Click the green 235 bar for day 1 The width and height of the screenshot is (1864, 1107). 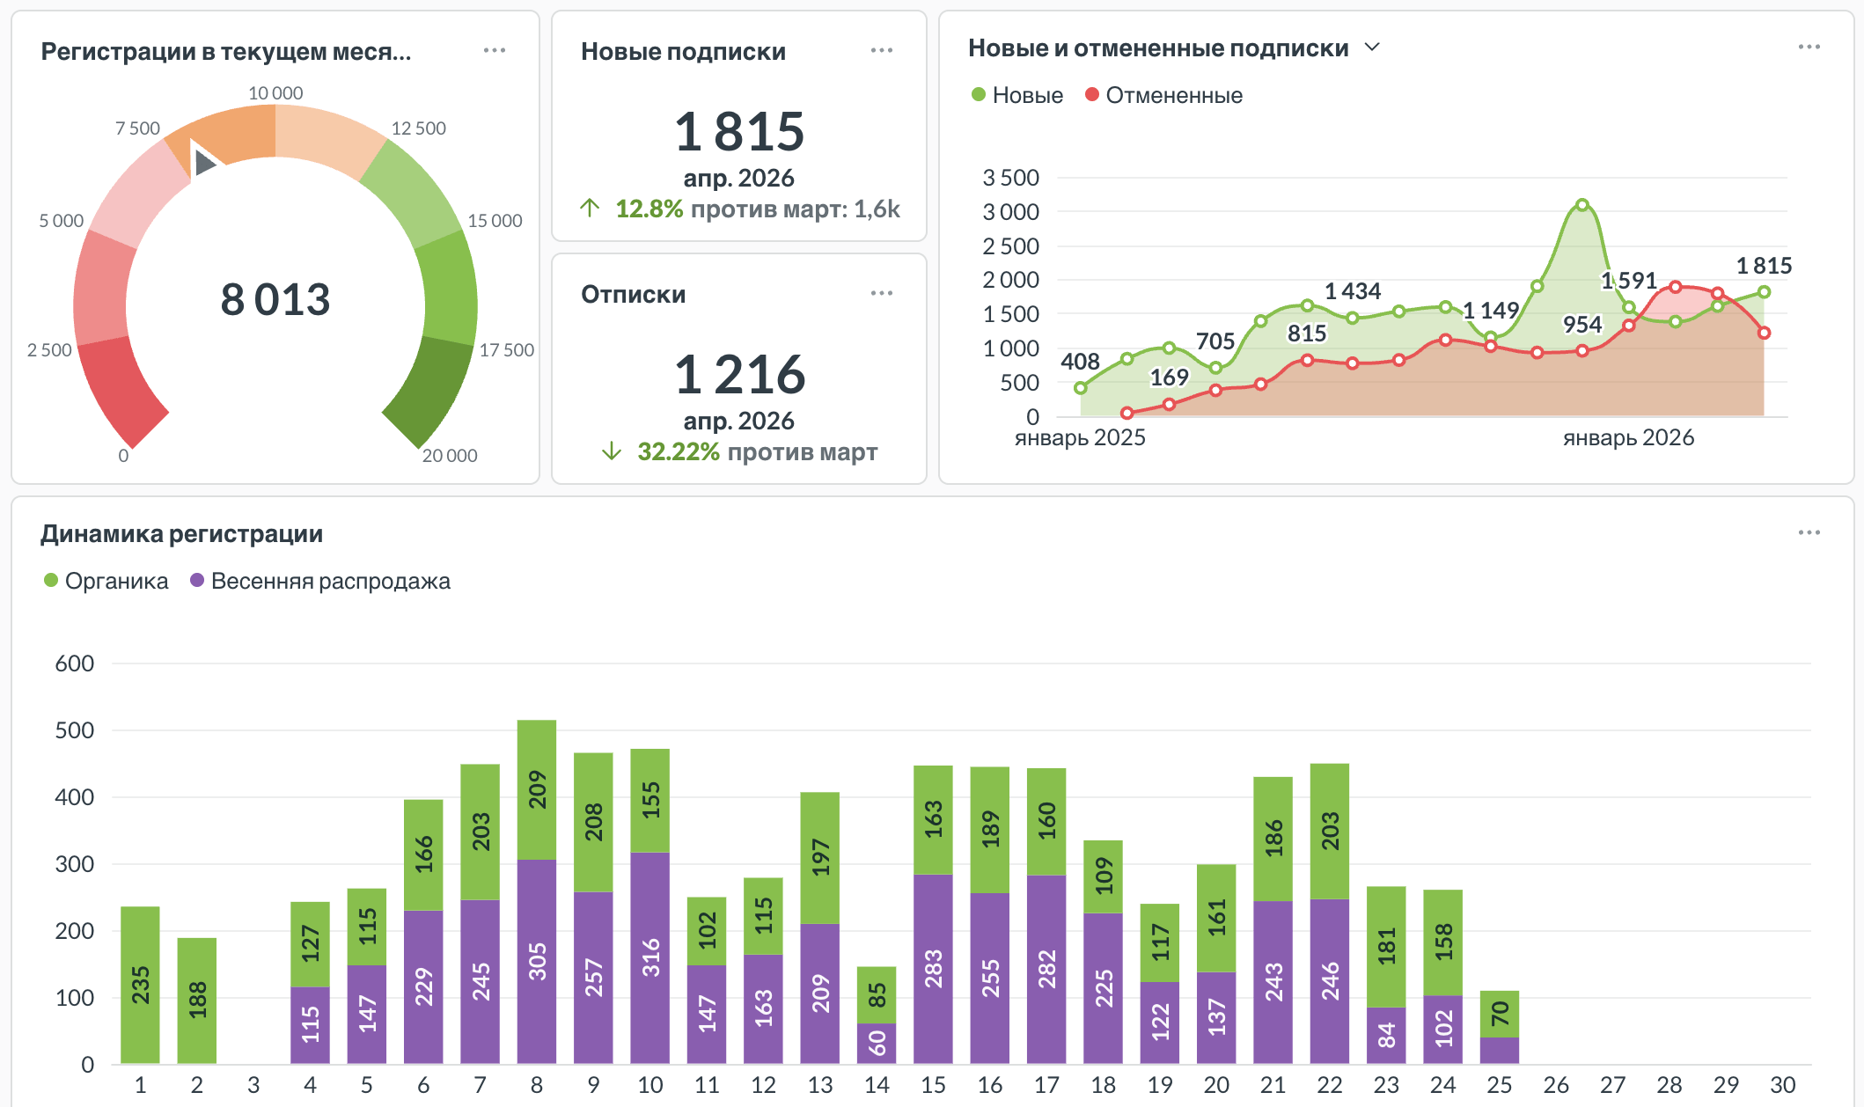tap(140, 984)
